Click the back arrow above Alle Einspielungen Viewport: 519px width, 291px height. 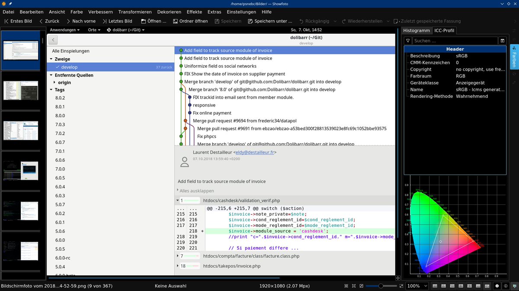click(x=53, y=40)
